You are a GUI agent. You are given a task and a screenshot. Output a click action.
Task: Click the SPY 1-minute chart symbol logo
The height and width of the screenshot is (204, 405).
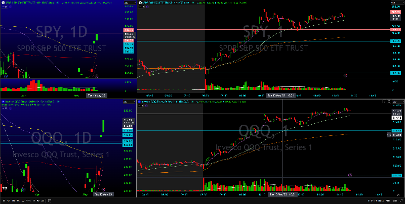point(140,3)
